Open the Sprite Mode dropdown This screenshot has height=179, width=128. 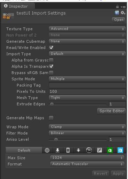pyautogui.click(x=87, y=79)
